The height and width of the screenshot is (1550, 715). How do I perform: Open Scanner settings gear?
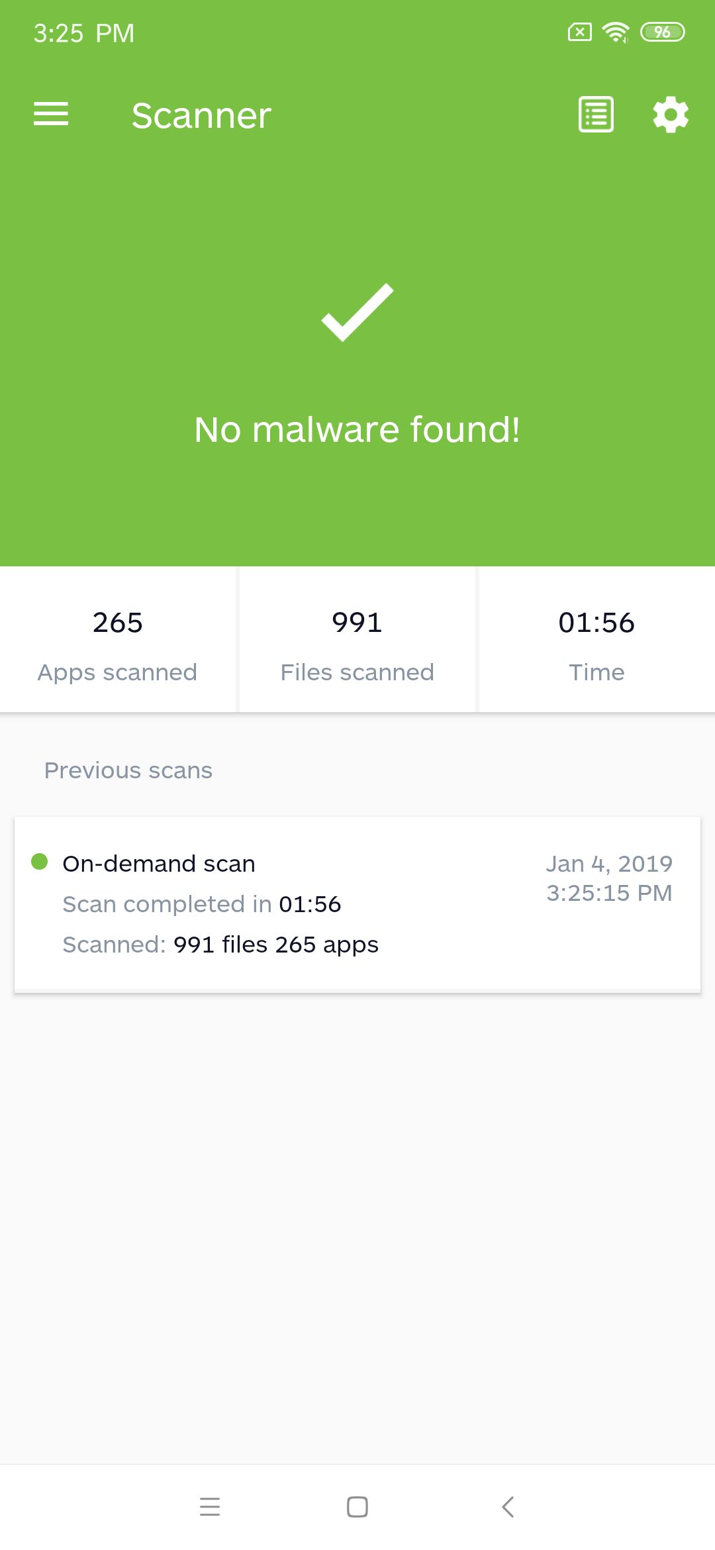click(x=671, y=115)
